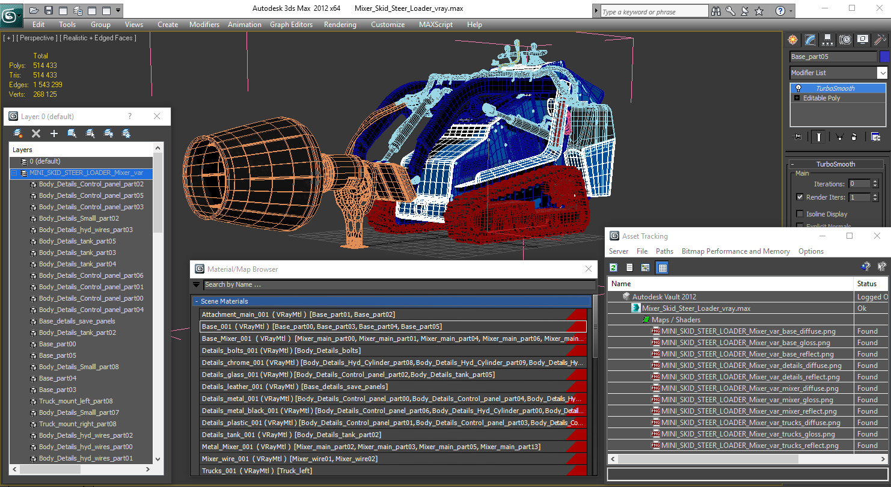Open the 3ds Max application menu button
Viewport: 891px width, 487px height.
[11, 14]
